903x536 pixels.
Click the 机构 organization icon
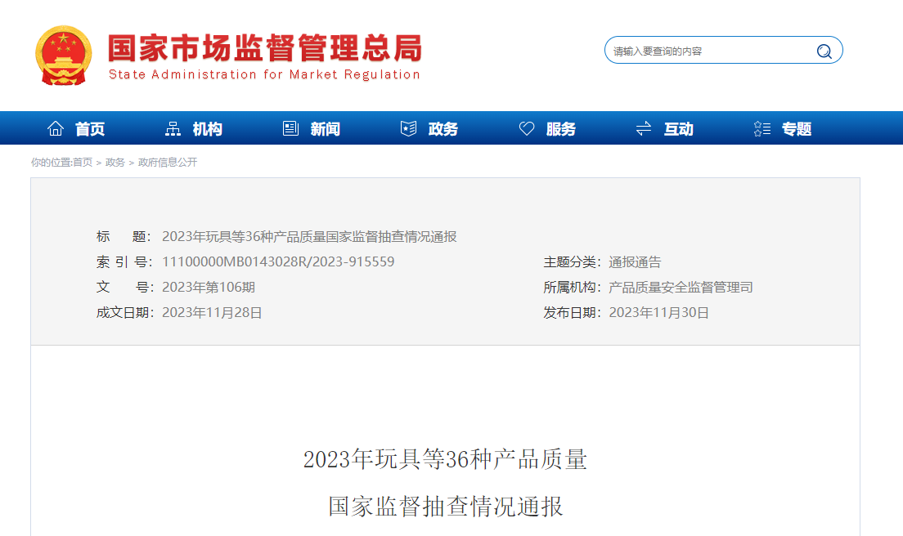(x=173, y=127)
